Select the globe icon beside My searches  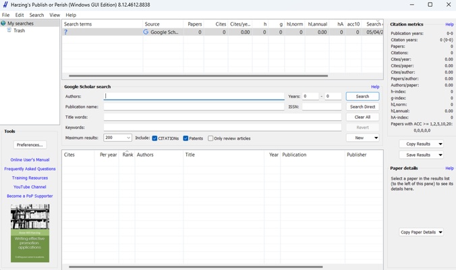pos(3,23)
